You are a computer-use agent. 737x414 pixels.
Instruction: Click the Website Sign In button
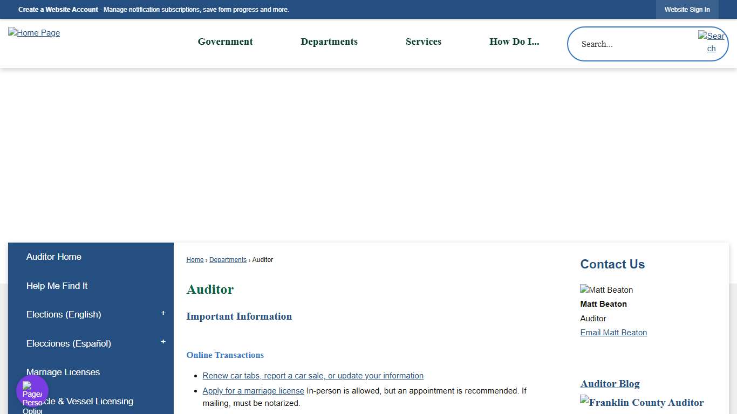click(x=687, y=9)
